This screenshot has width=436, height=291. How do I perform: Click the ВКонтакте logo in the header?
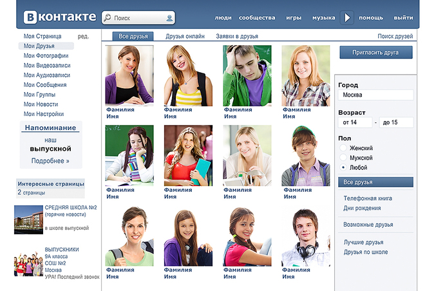pos(60,17)
